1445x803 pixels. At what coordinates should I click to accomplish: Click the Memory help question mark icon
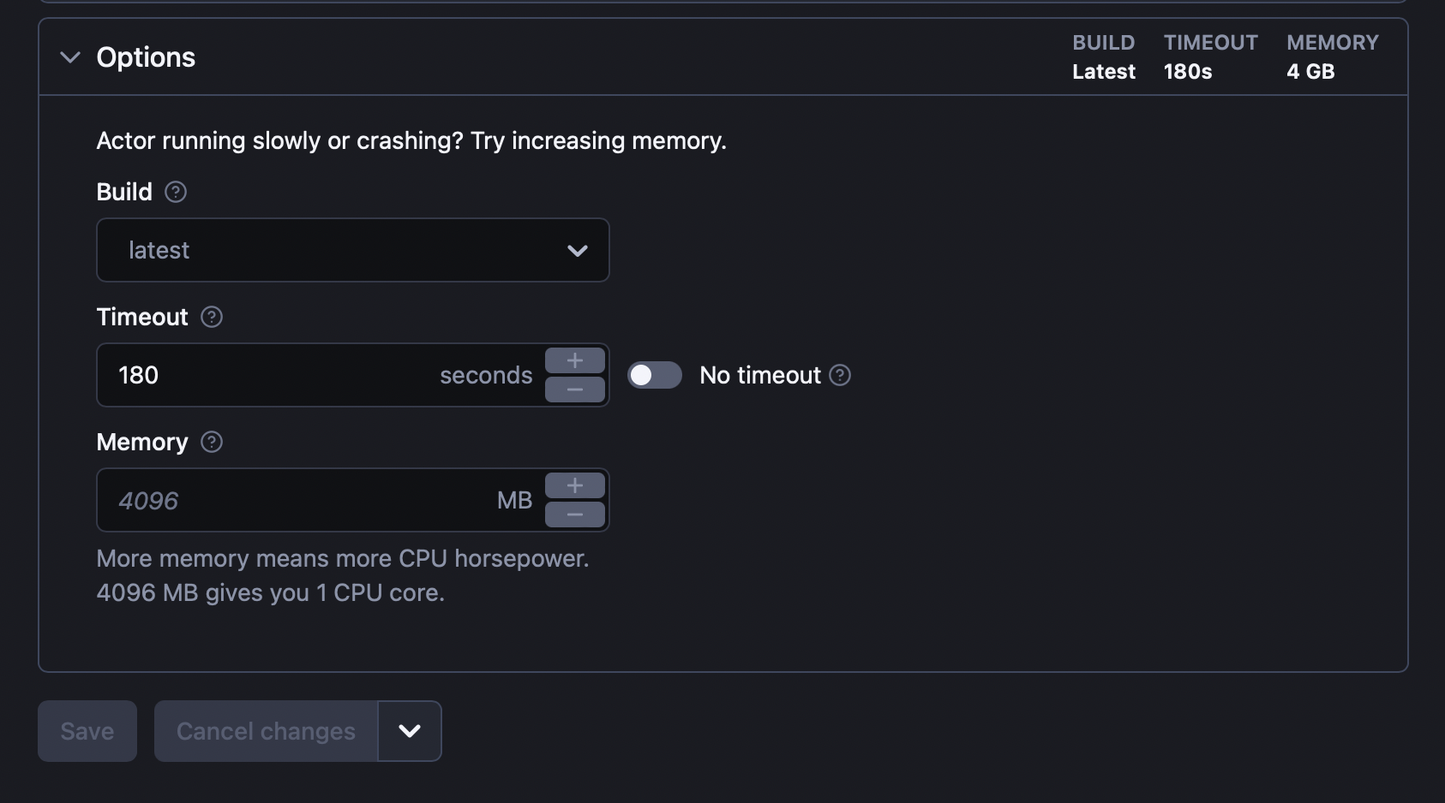click(x=212, y=442)
